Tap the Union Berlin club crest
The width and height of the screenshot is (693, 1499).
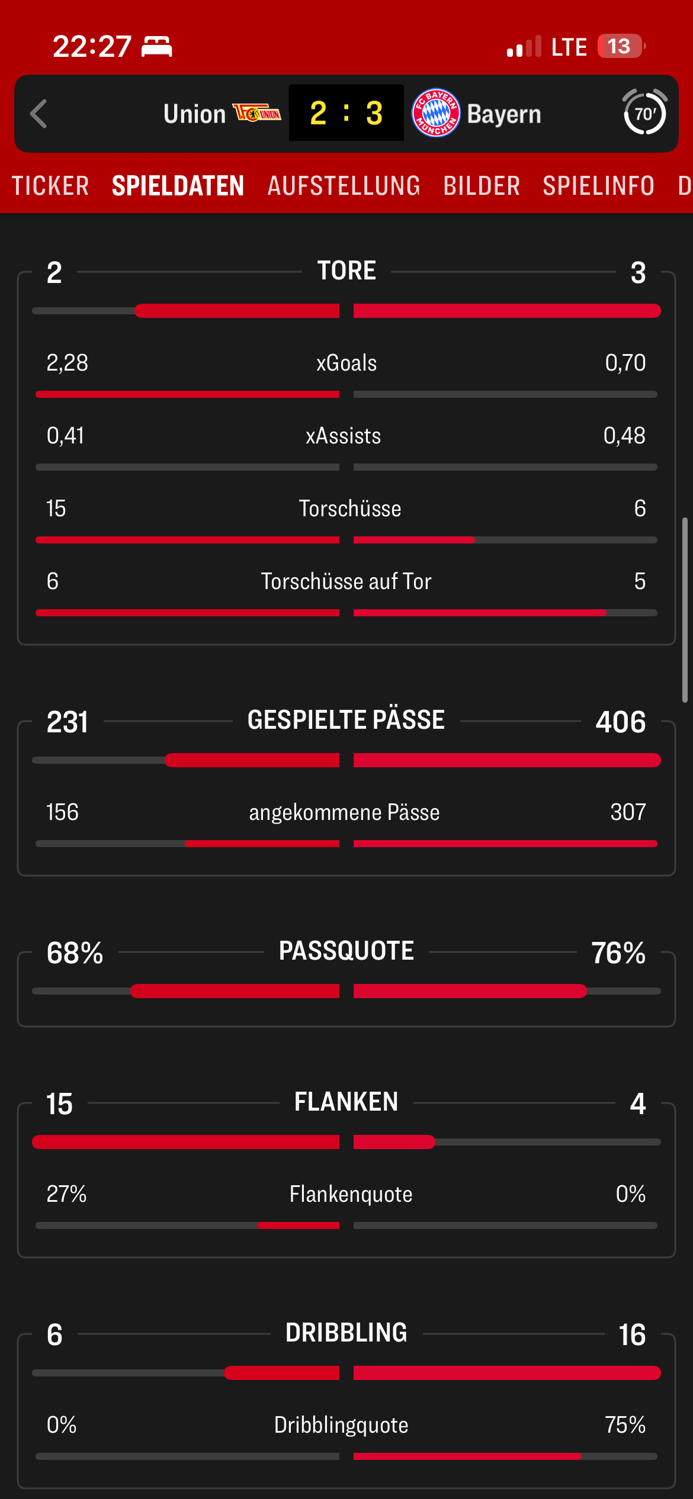(x=257, y=112)
